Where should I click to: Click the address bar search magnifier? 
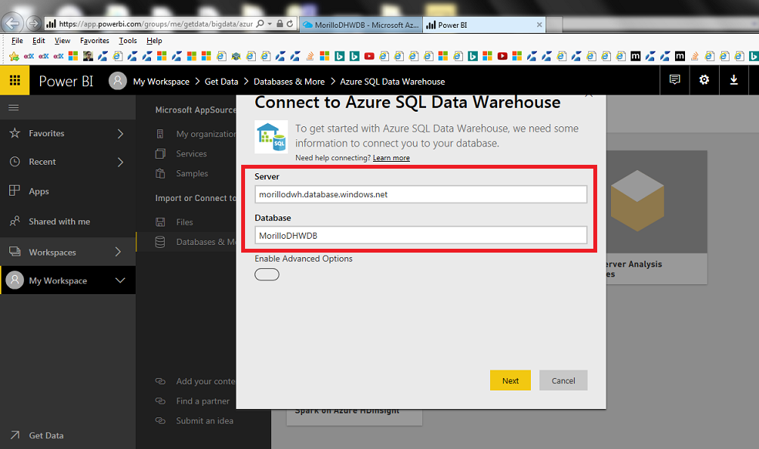(x=260, y=23)
